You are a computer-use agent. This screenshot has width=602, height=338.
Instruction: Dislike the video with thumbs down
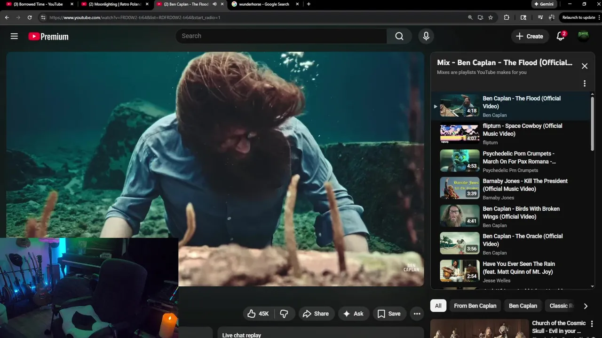pyautogui.click(x=284, y=314)
